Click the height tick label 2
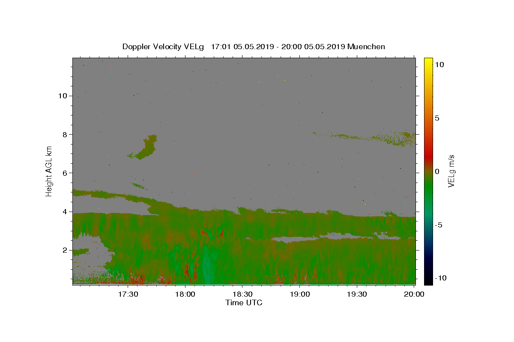 tap(65, 250)
